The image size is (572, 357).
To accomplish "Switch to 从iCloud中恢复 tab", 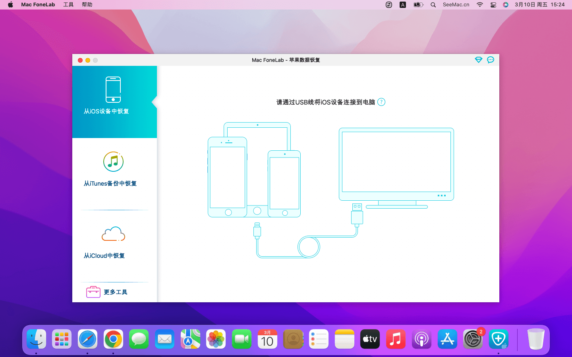I will [104, 255].
